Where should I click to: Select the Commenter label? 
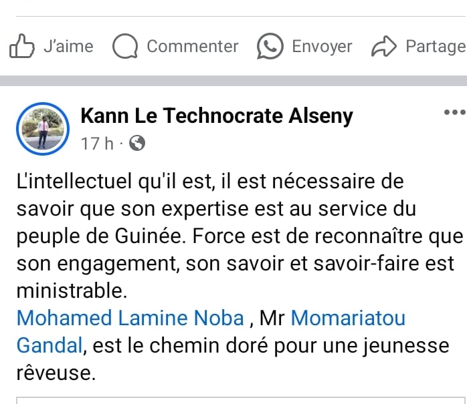click(x=192, y=46)
